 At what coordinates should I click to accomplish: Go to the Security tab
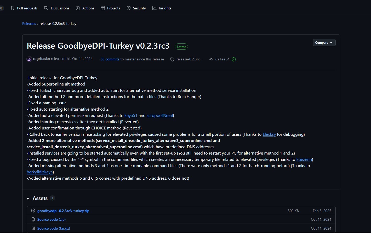tap(136, 8)
